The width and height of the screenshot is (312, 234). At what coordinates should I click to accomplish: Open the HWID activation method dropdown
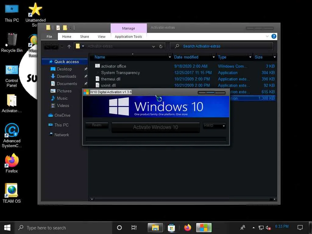[x=214, y=126]
